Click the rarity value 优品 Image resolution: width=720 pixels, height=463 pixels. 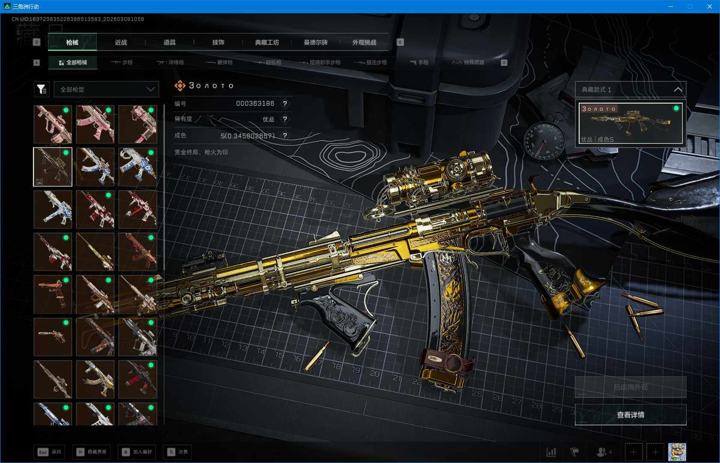(268, 119)
